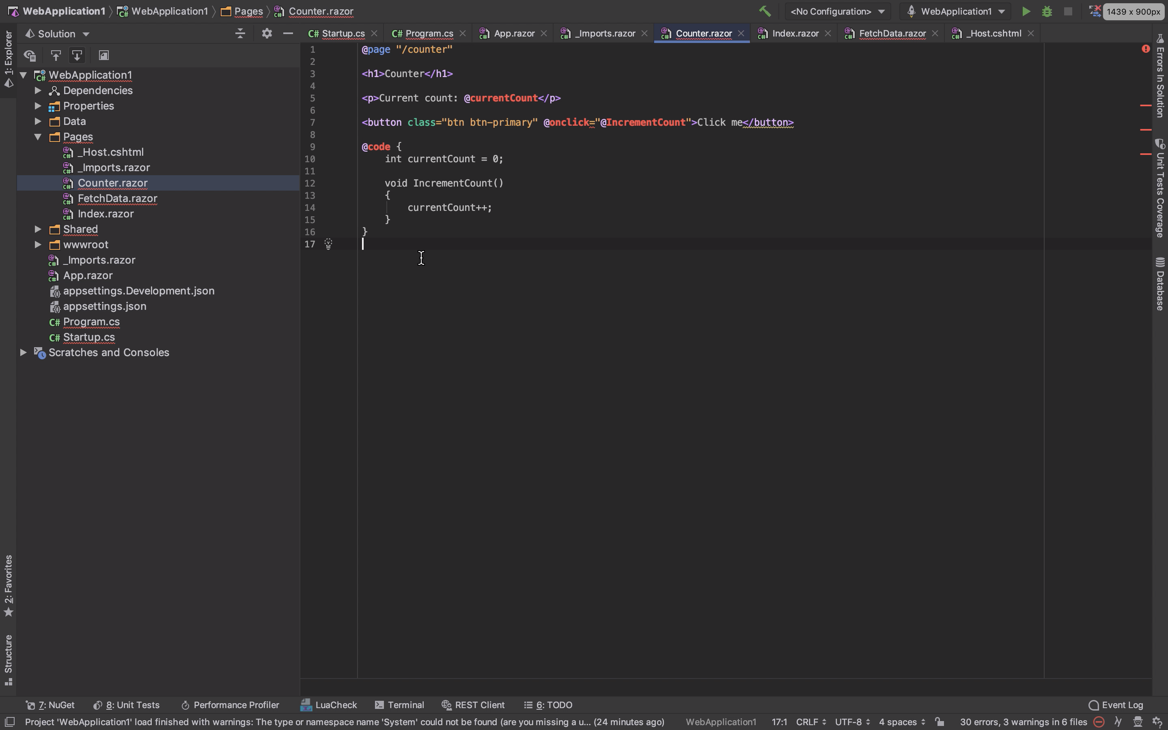
Task: Close the Program.cs tab
Action: pyautogui.click(x=462, y=33)
